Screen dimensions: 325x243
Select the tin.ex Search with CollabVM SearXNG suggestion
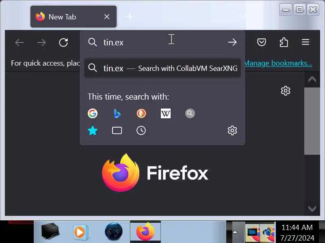pyautogui.click(x=162, y=68)
